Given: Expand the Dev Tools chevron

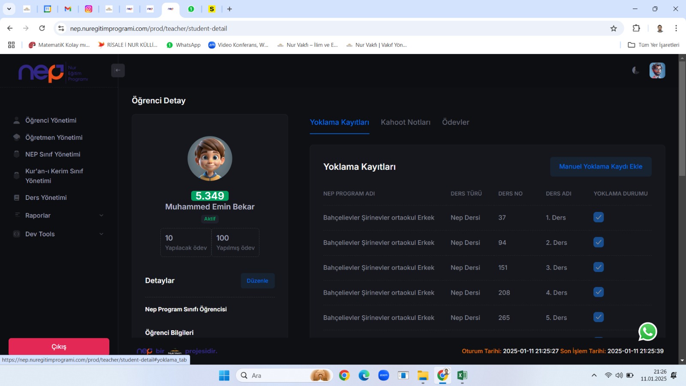Looking at the screenshot, I should (101, 234).
